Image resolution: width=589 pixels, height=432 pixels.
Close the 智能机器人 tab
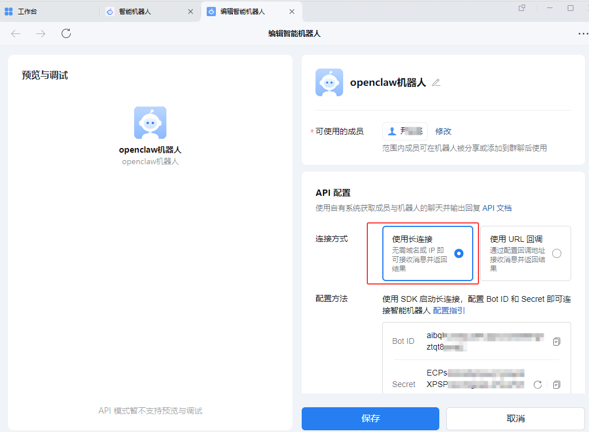[x=191, y=12]
